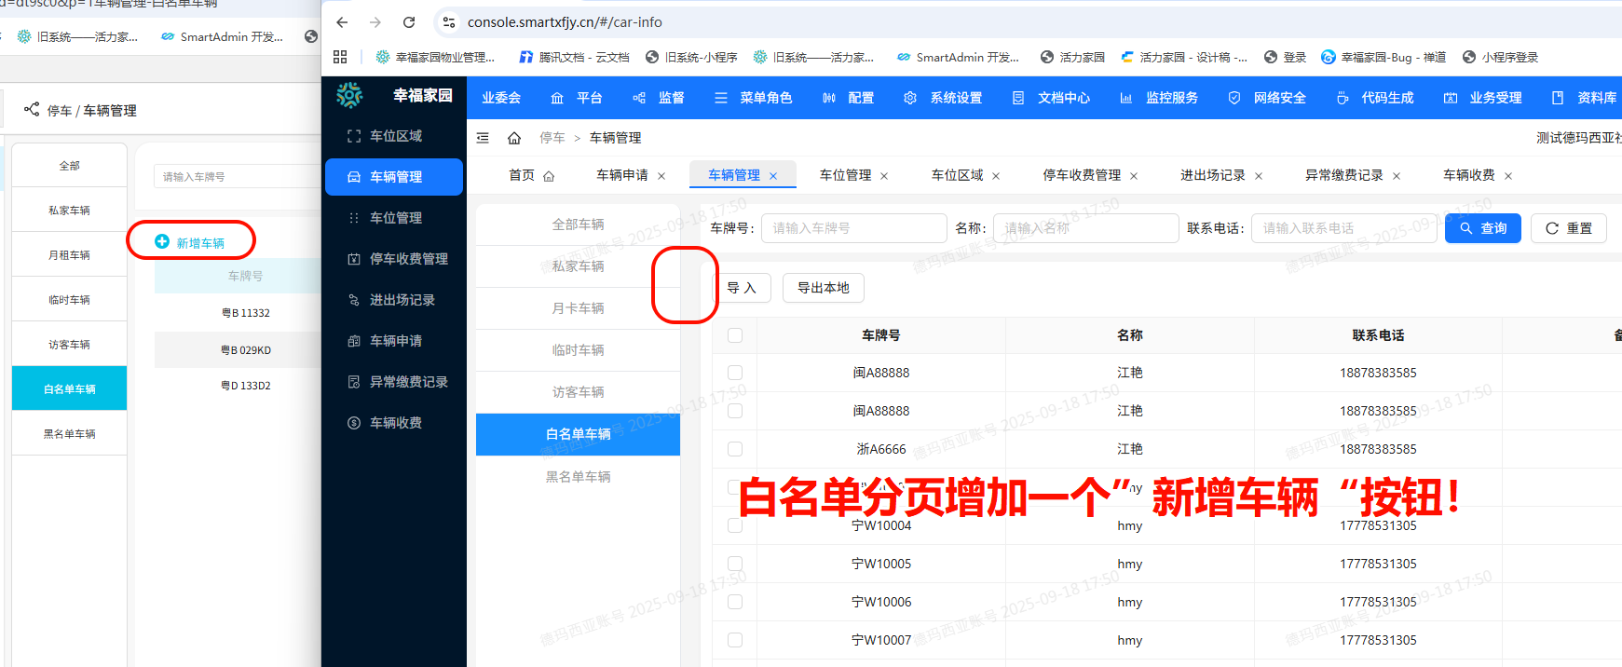Open 停车收费管理 in the sidebar
Screen dimensions: 1622x667
coord(408,259)
